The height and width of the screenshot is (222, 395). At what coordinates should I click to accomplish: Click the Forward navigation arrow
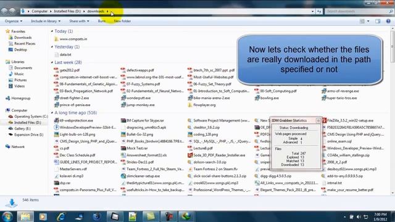pyautogui.click(x=12, y=11)
